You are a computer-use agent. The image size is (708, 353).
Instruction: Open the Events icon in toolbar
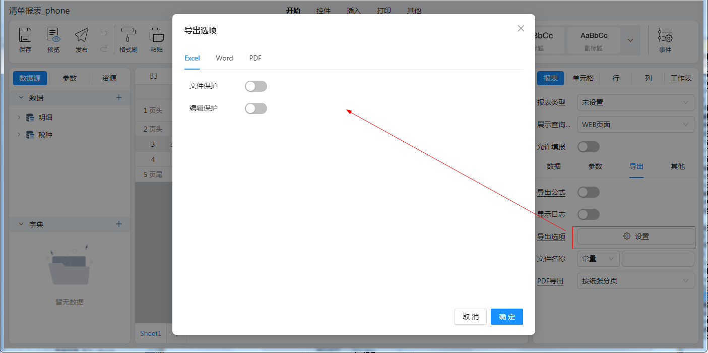[x=665, y=35]
